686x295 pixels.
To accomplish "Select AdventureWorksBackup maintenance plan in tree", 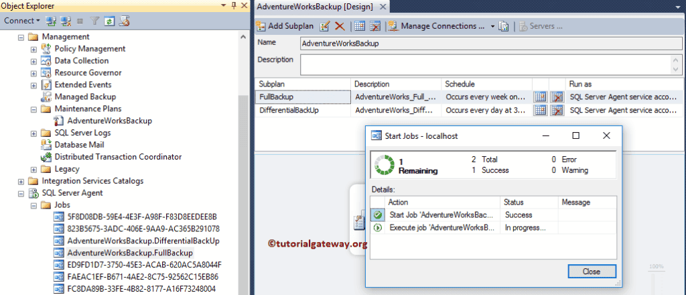I will pyautogui.click(x=109, y=121).
